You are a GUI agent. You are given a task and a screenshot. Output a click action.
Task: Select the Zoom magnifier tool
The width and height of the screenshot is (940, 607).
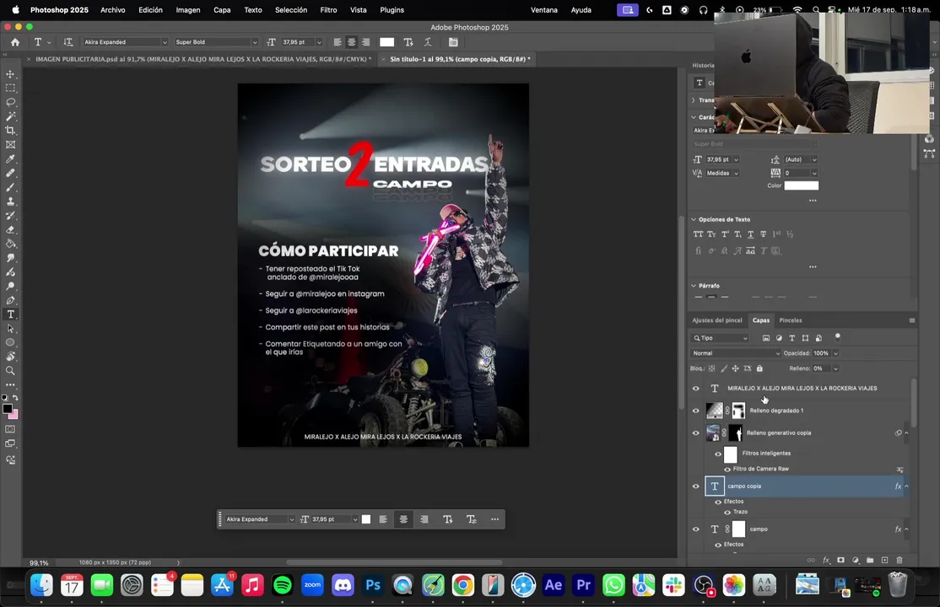[x=10, y=371]
